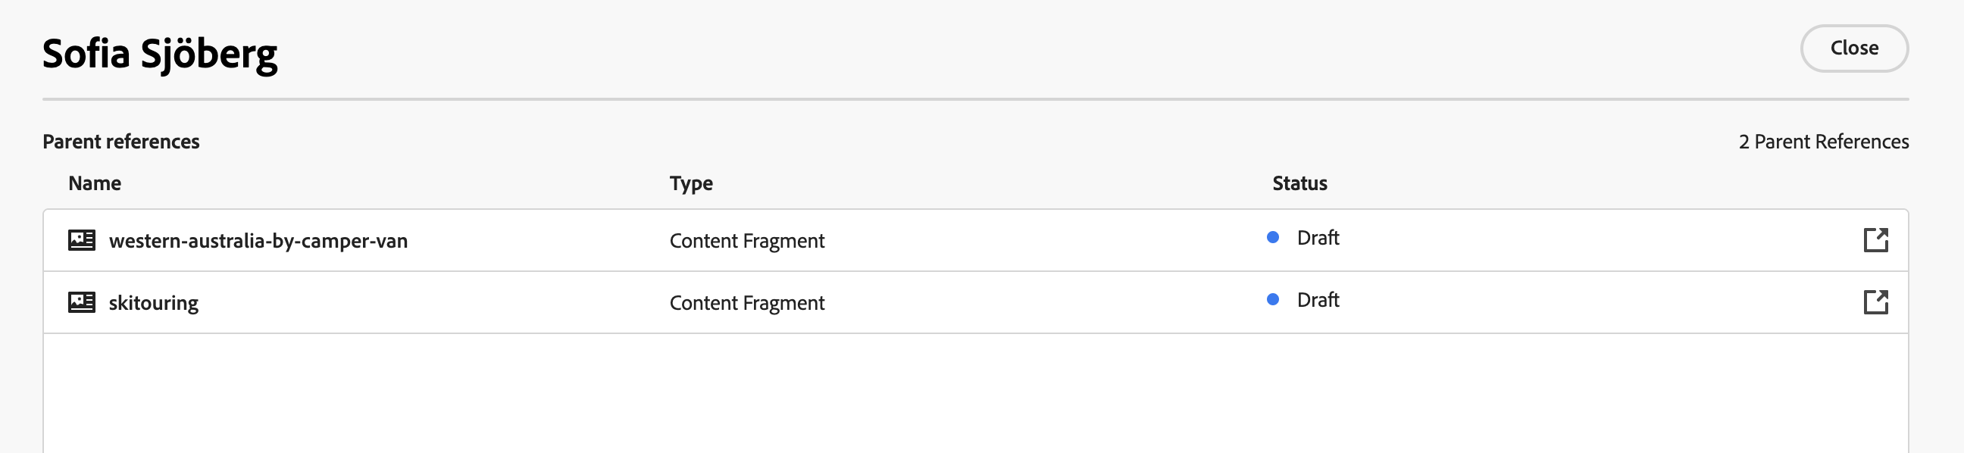The height and width of the screenshot is (453, 1964).
Task: Click the Status column header
Action: [x=1299, y=183]
